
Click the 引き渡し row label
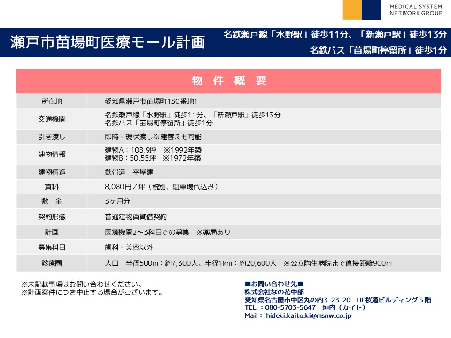point(52,137)
